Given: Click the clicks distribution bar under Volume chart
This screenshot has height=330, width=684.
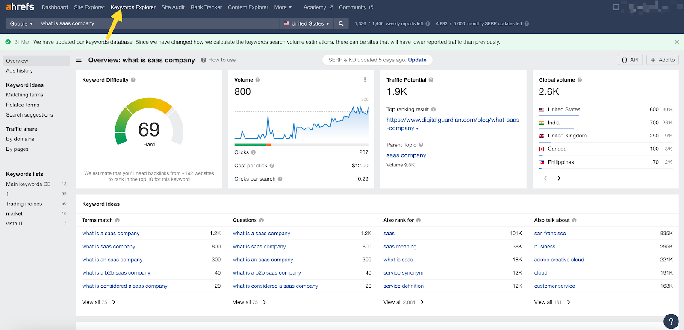Looking at the screenshot, I should click(301, 145).
